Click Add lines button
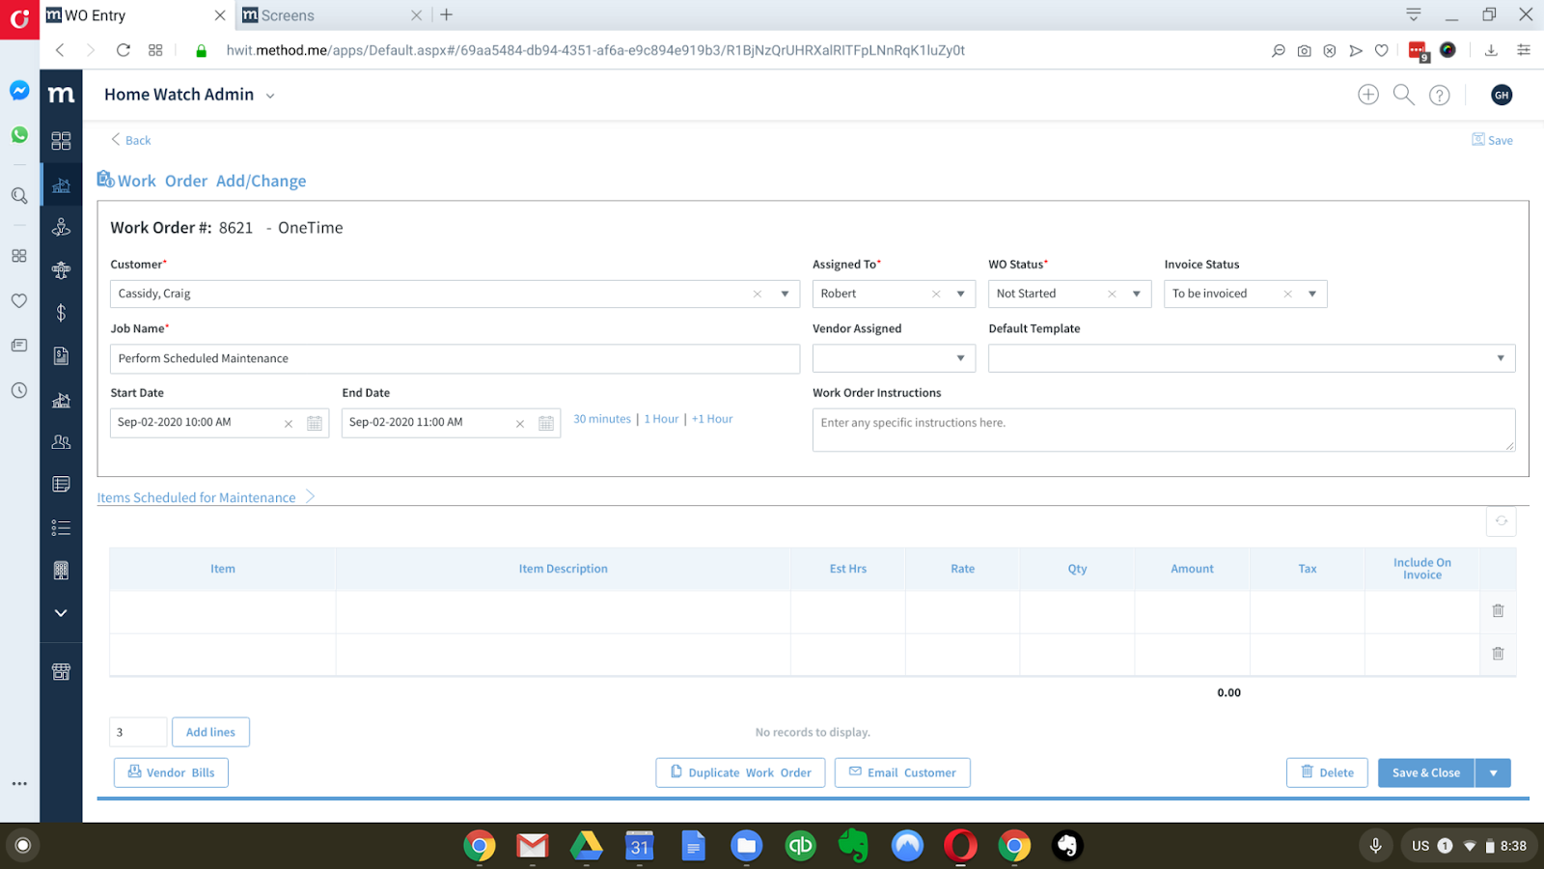This screenshot has width=1544, height=869. pos(210,732)
